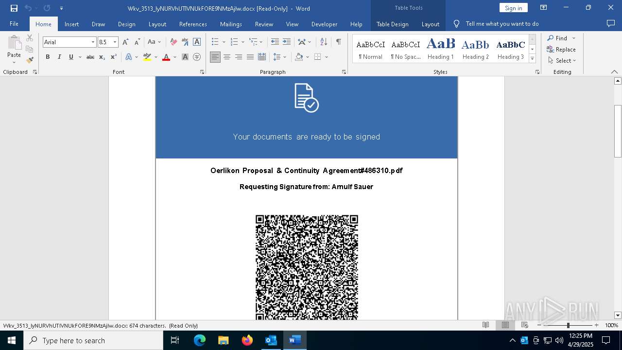Screen dimensions: 622x350
Task: Justify the paragraph text
Action: click(250, 57)
